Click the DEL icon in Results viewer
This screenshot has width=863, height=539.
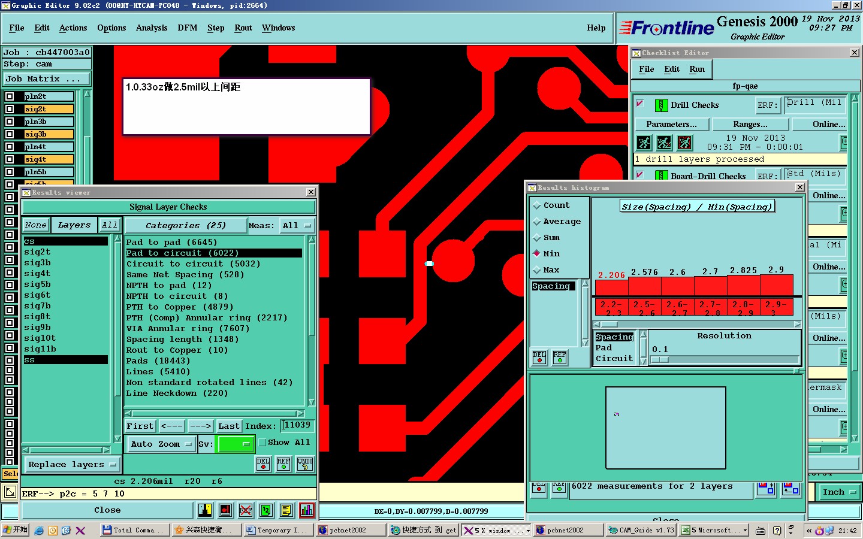263,464
